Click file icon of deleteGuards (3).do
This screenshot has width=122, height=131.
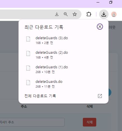(28, 39)
